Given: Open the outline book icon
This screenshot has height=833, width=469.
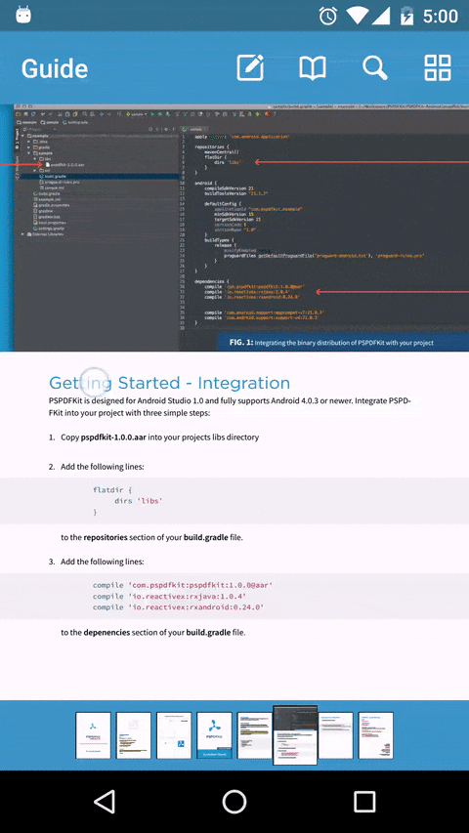Looking at the screenshot, I should (x=313, y=68).
